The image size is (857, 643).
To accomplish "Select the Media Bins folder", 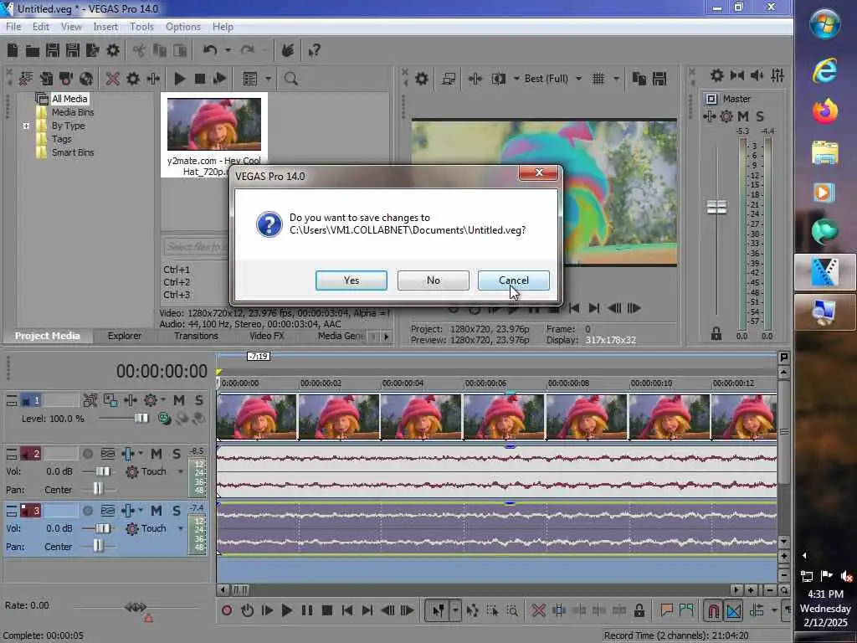I will [73, 112].
